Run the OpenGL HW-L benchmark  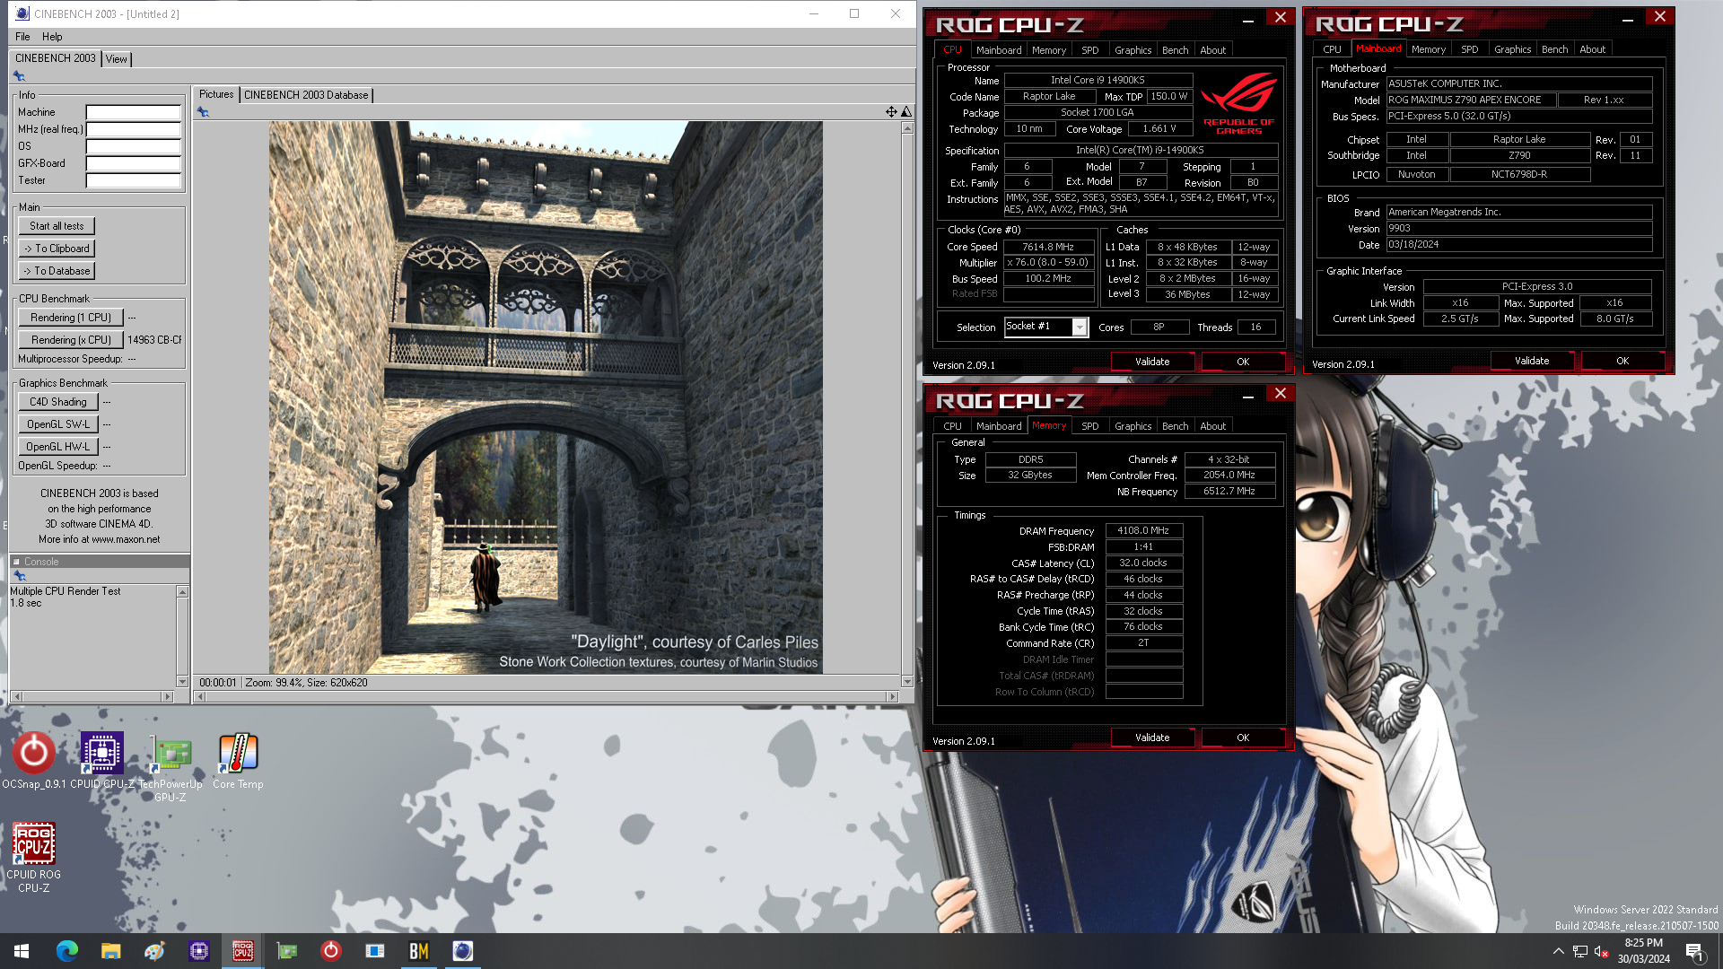tap(57, 447)
